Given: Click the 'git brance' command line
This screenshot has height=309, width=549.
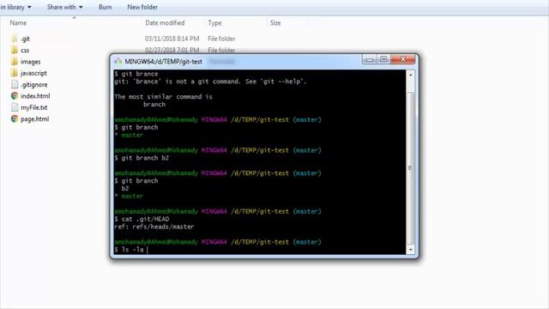Looking at the screenshot, I should (x=136, y=74).
